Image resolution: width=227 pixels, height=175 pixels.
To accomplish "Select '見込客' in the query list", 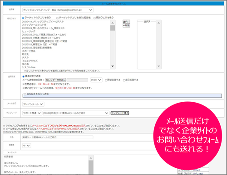I will [25, 64].
